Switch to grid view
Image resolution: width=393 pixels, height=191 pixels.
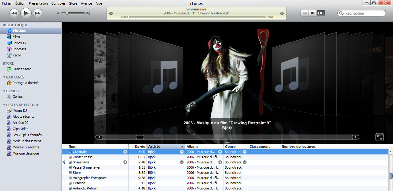click(313, 13)
